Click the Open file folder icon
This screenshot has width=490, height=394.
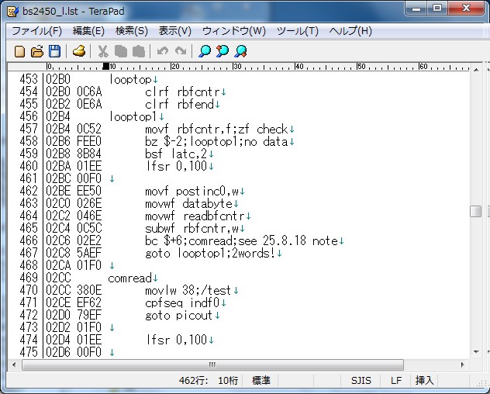click(x=37, y=52)
